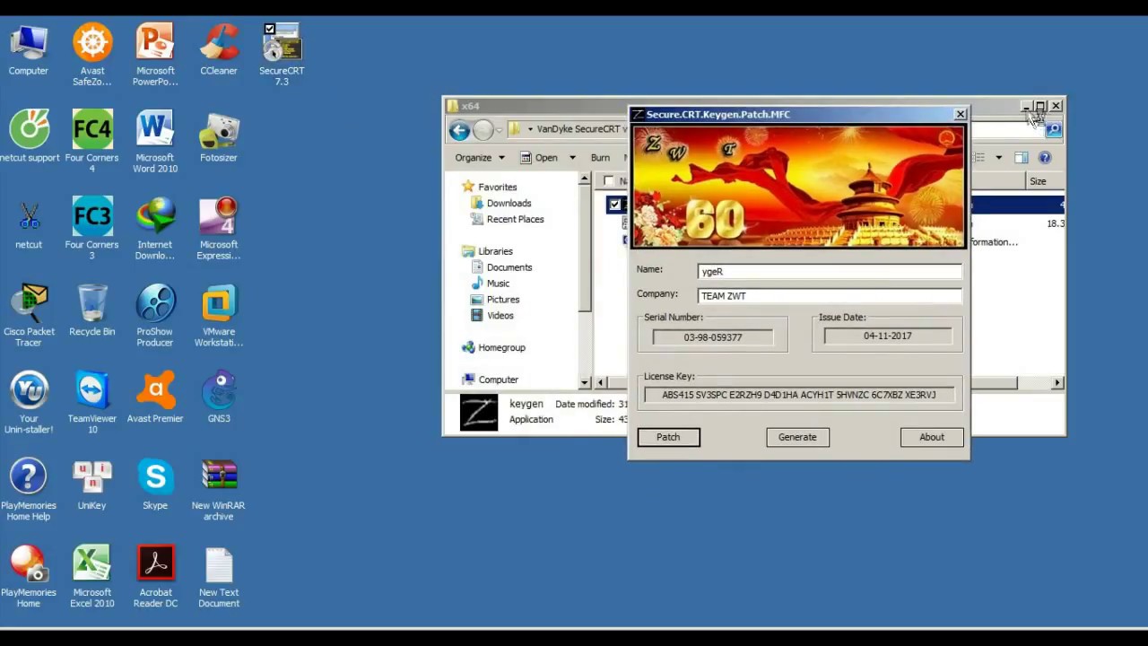This screenshot has height=646, width=1148.
Task: Open PlayMemories Home Help icon
Action: click(29, 491)
